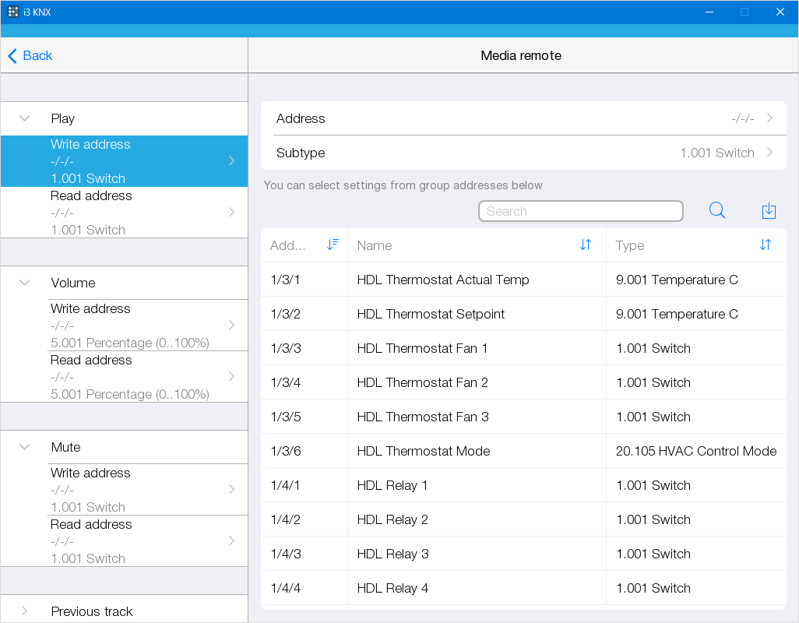Open the Address setting row
This screenshot has height=623, width=799.
click(x=523, y=118)
